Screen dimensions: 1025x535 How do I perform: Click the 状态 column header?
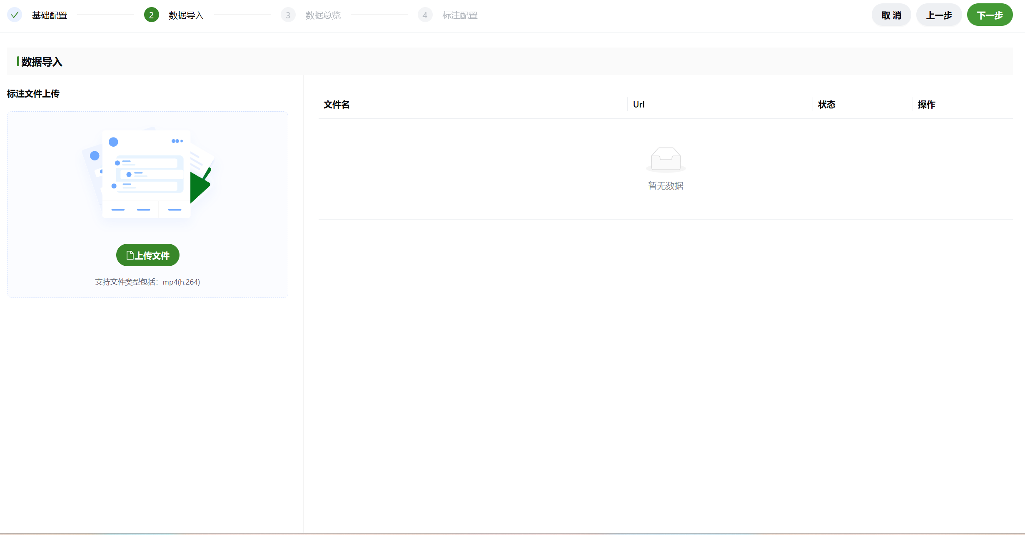(826, 105)
